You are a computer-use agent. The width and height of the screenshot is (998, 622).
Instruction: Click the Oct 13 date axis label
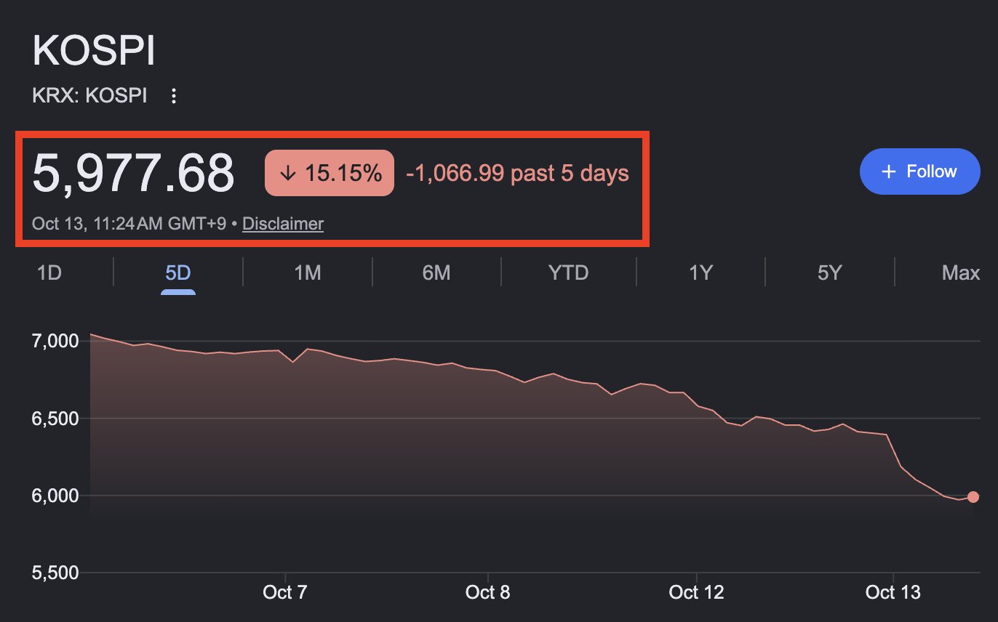click(893, 592)
